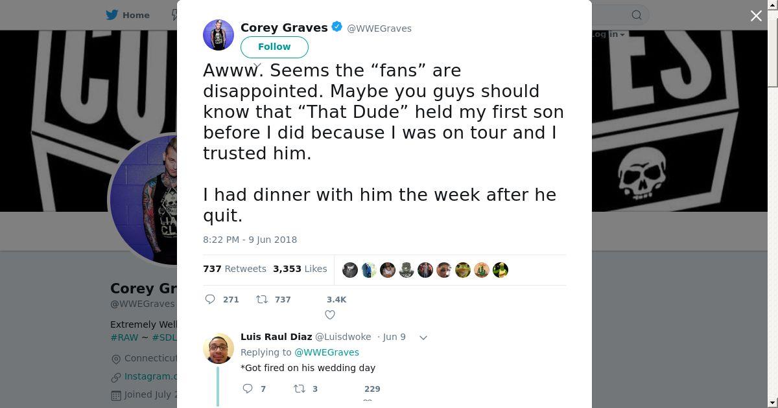The image size is (778, 408).
Task: Open the 3,353 Likes list
Action: pos(300,269)
